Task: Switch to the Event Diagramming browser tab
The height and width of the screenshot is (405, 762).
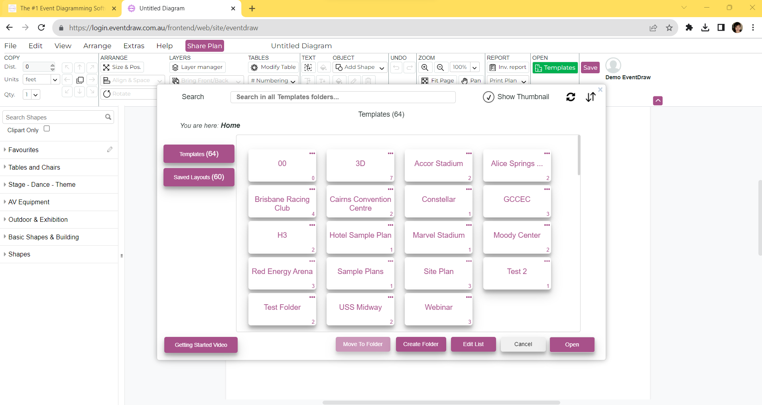Action: click(60, 8)
